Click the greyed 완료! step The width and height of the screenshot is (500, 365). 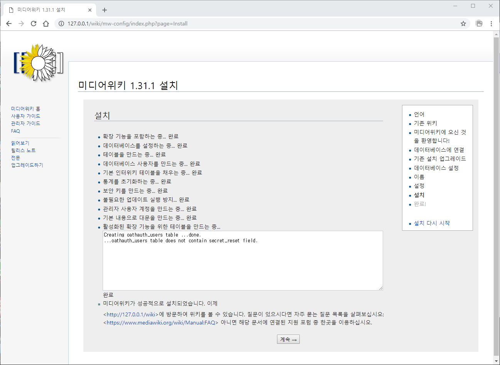tap(420, 204)
